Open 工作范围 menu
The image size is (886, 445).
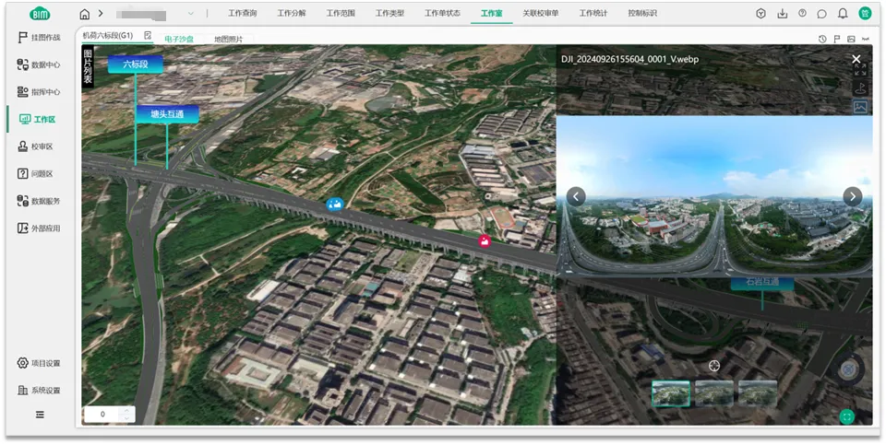point(341,14)
